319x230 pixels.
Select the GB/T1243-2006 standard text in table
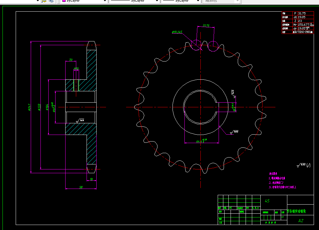302,32
